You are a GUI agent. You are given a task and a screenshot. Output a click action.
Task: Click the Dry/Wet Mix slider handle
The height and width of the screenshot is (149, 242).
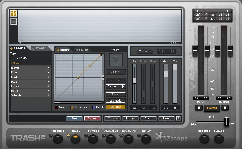(227, 122)
